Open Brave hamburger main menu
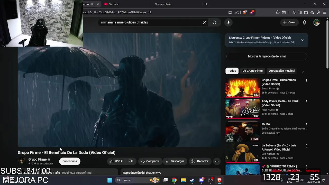 click(324, 12)
